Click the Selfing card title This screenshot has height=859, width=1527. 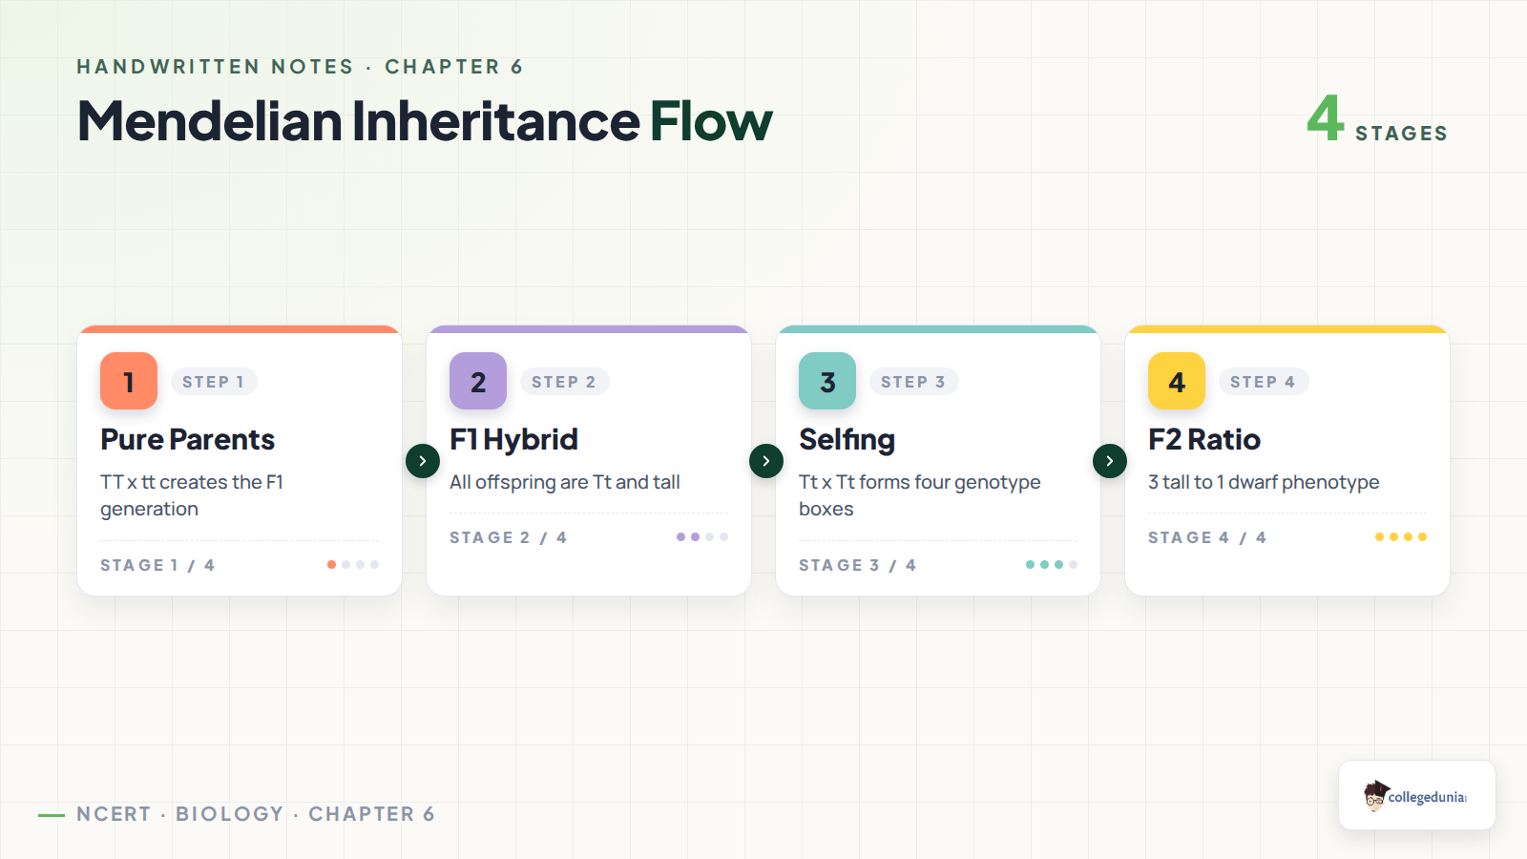847,439
